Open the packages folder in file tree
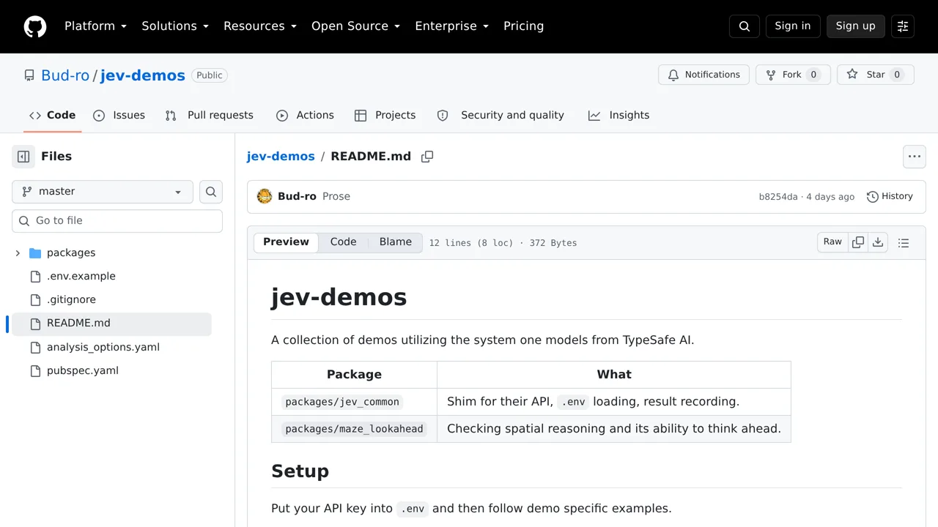The image size is (938, 527). 71,253
